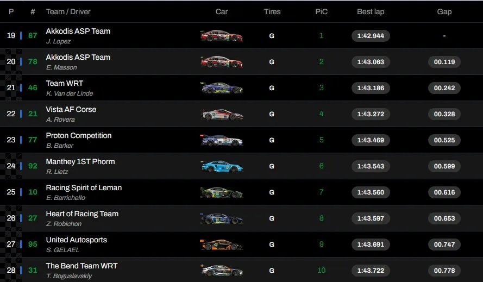Click the Racing Spirit of Leman car
This screenshot has height=282, width=483.
[x=221, y=192]
